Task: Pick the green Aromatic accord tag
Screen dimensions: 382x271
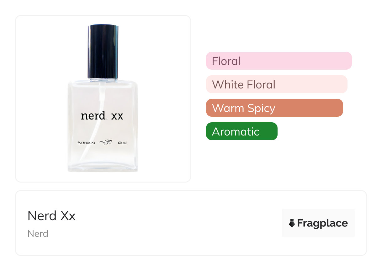Action: pos(241,131)
